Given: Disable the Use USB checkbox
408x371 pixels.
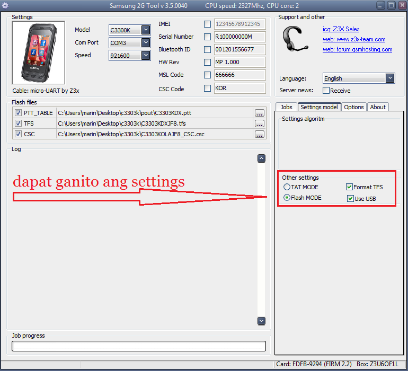Looking at the screenshot, I should click(351, 199).
